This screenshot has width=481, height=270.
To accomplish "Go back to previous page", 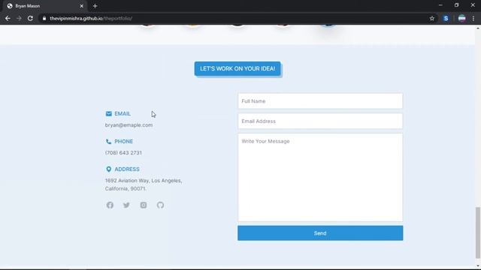I will pos(8,18).
